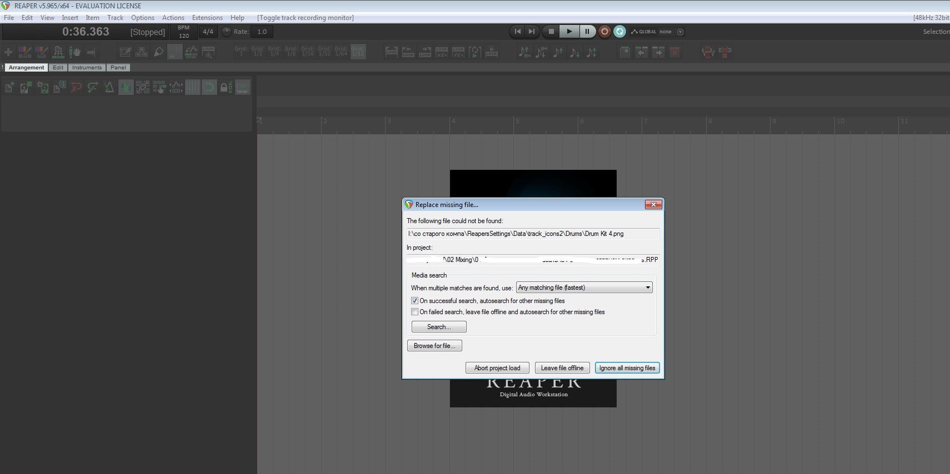Go to end of project
Image resolution: width=950 pixels, height=474 pixels.
click(x=532, y=32)
